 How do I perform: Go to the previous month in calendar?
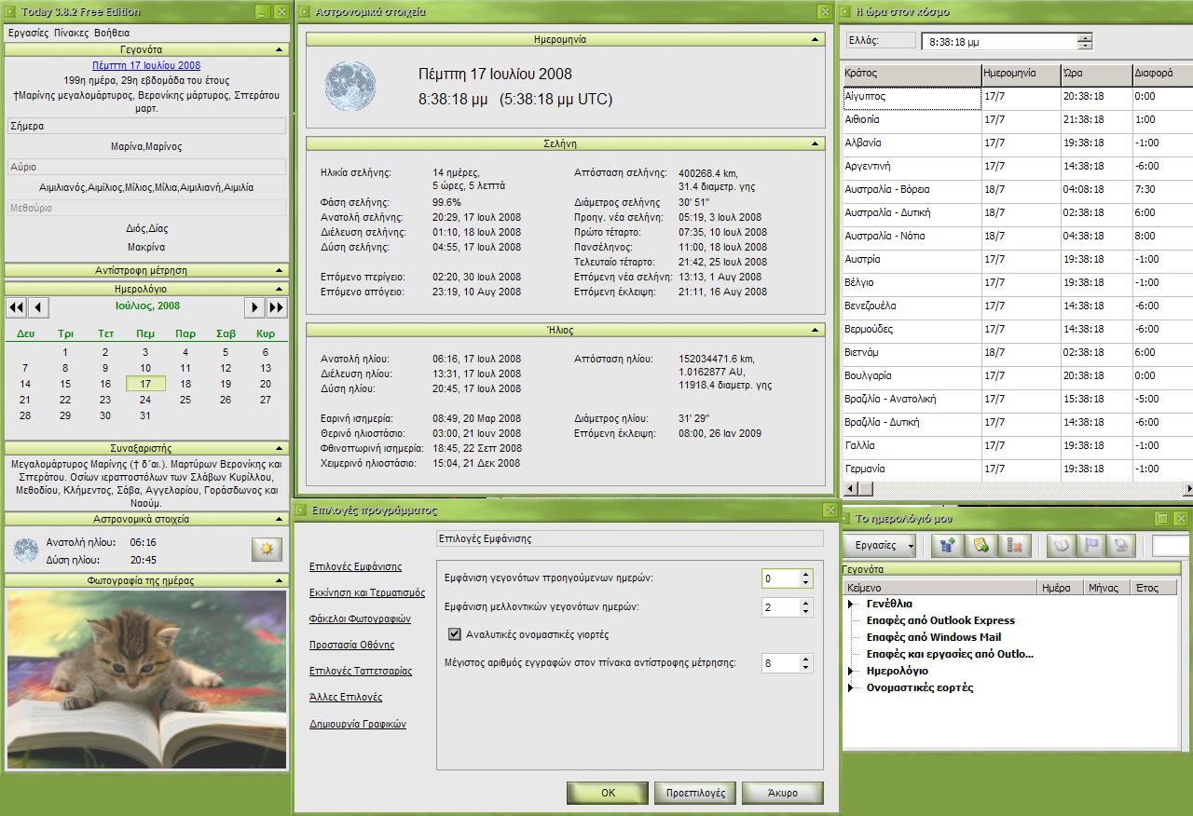point(37,306)
